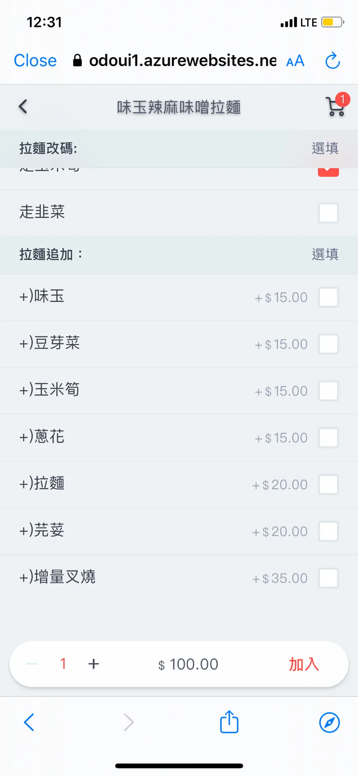Go back using the page header arrow

pos(23,107)
